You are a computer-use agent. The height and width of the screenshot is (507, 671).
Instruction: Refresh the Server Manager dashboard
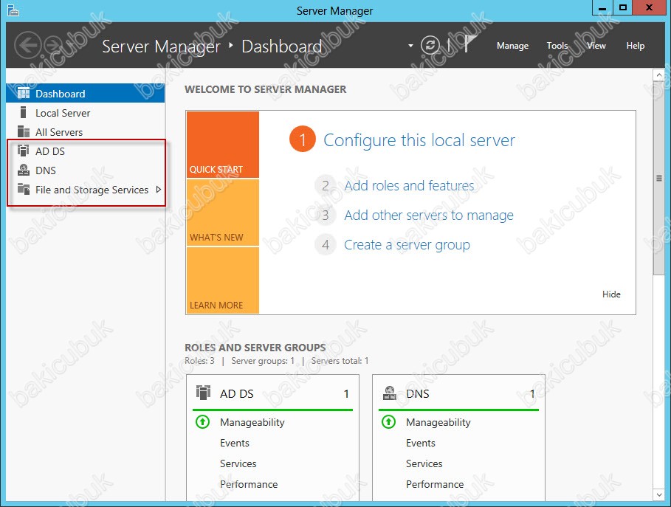click(x=430, y=45)
